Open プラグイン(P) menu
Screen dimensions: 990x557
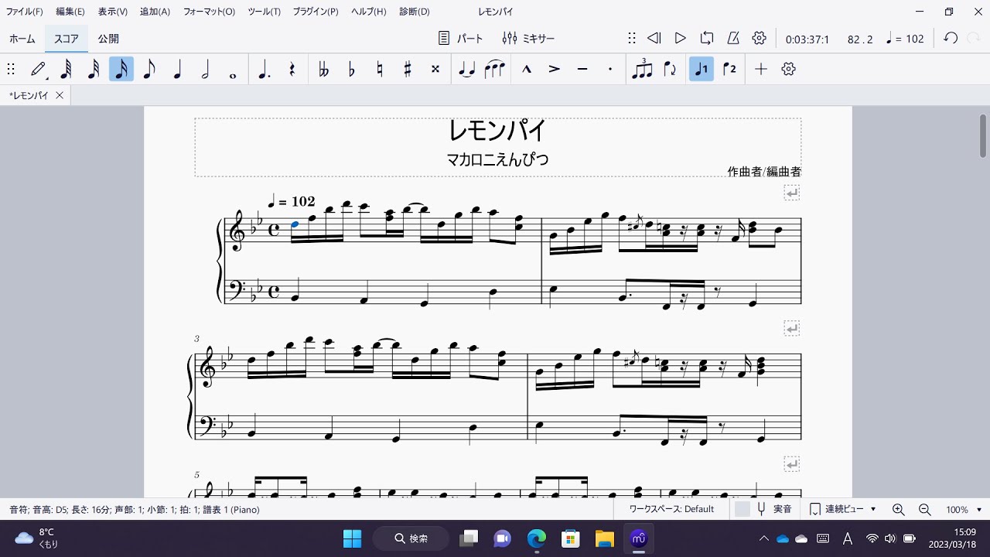point(316,12)
